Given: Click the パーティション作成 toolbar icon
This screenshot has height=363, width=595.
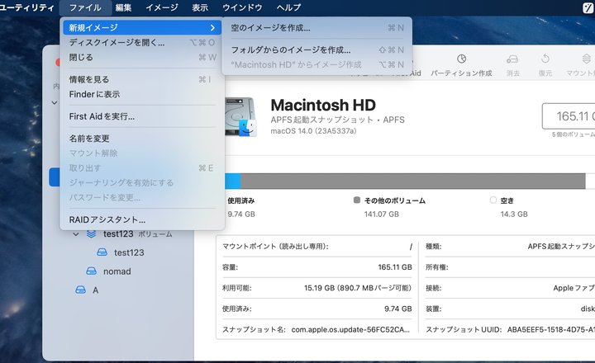Looking at the screenshot, I should tap(461, 59).
